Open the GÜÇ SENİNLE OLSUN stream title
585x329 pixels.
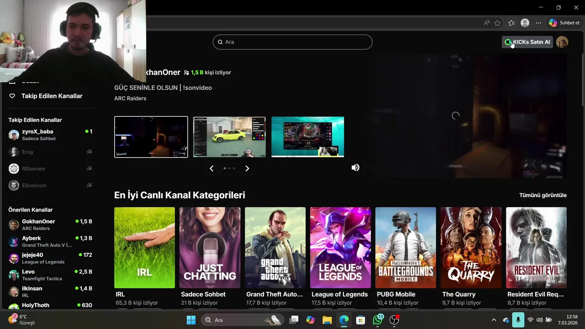coord(163,88)
